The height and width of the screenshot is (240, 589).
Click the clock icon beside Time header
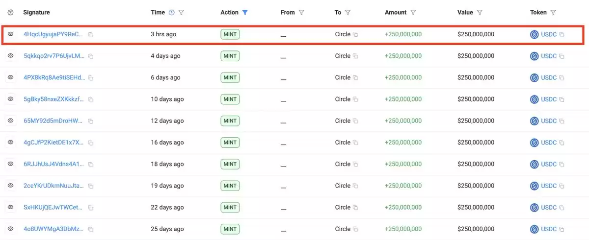171,13
